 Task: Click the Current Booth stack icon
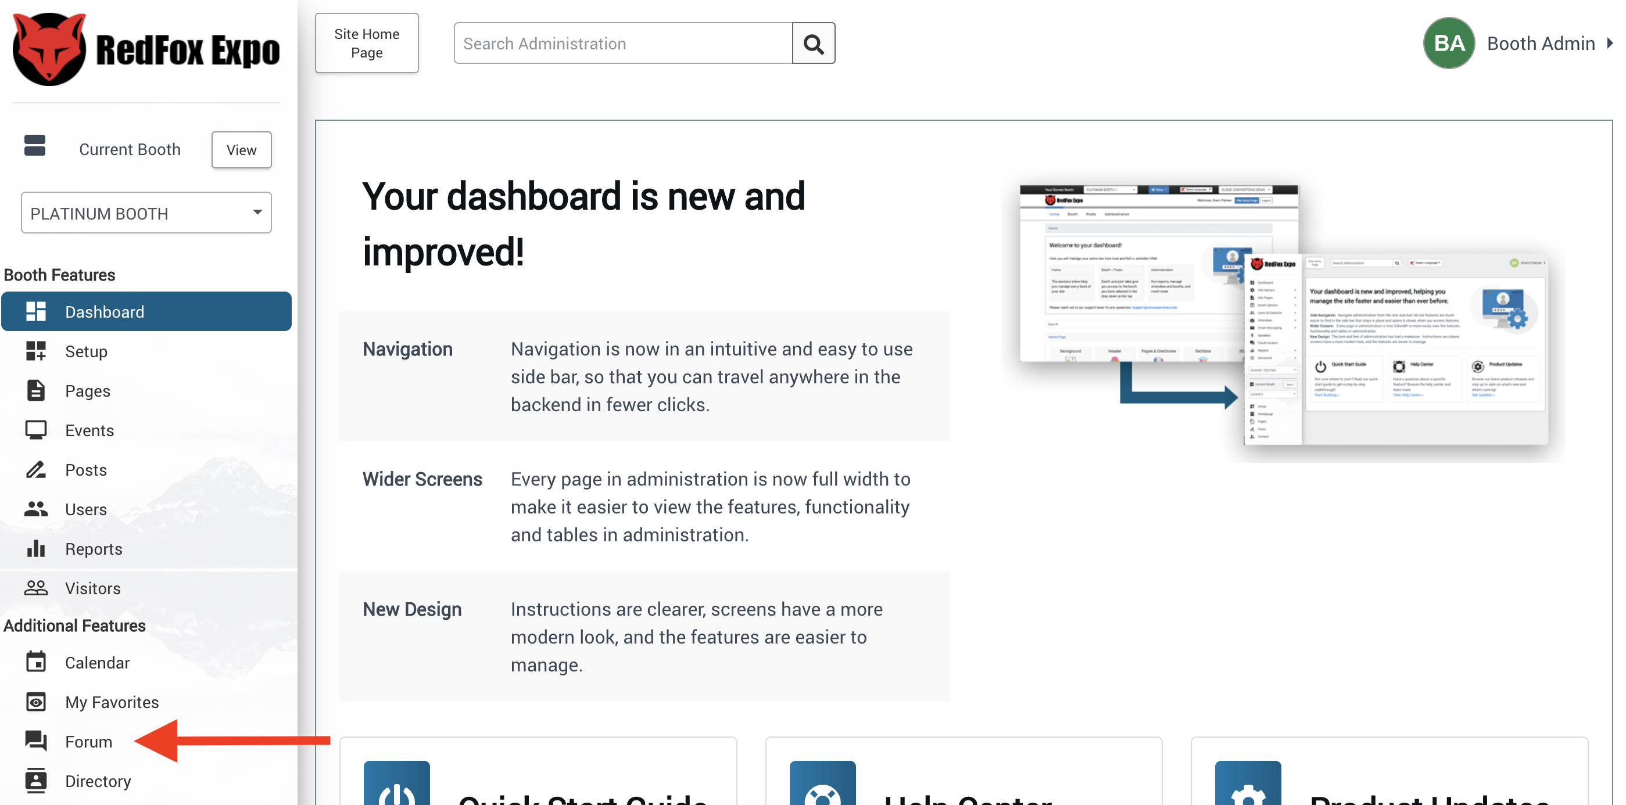coord(35,145)
